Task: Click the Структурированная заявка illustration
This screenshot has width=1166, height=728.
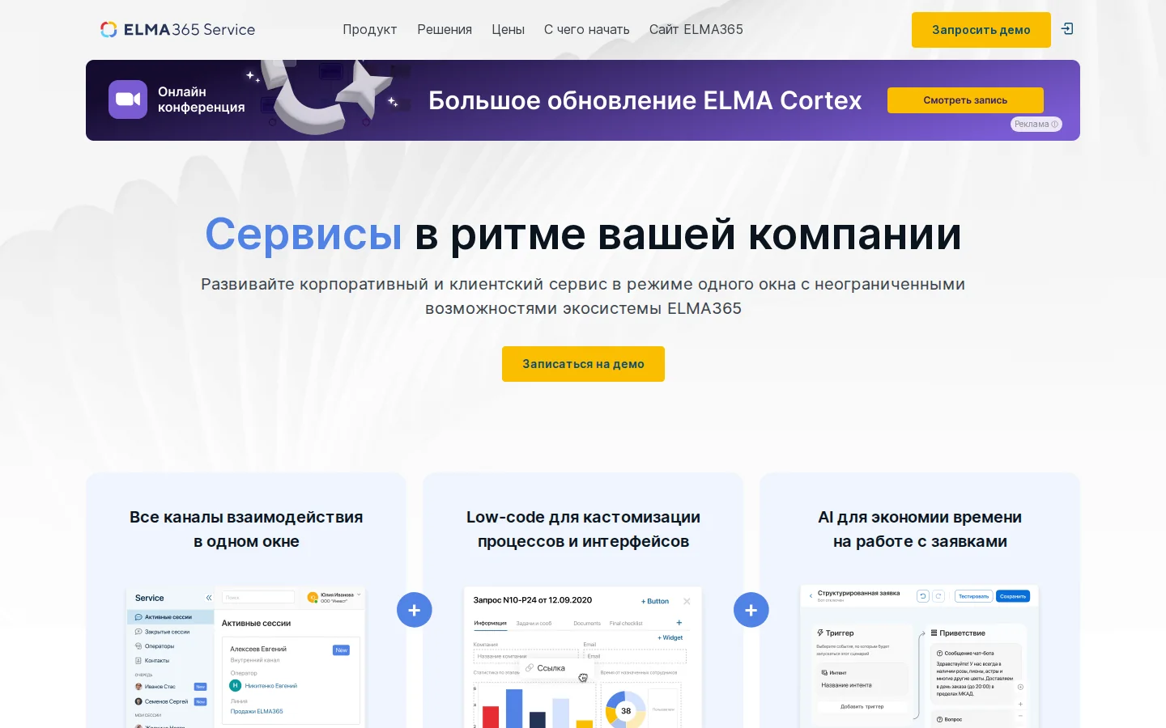Action: (x=920, y=657)
